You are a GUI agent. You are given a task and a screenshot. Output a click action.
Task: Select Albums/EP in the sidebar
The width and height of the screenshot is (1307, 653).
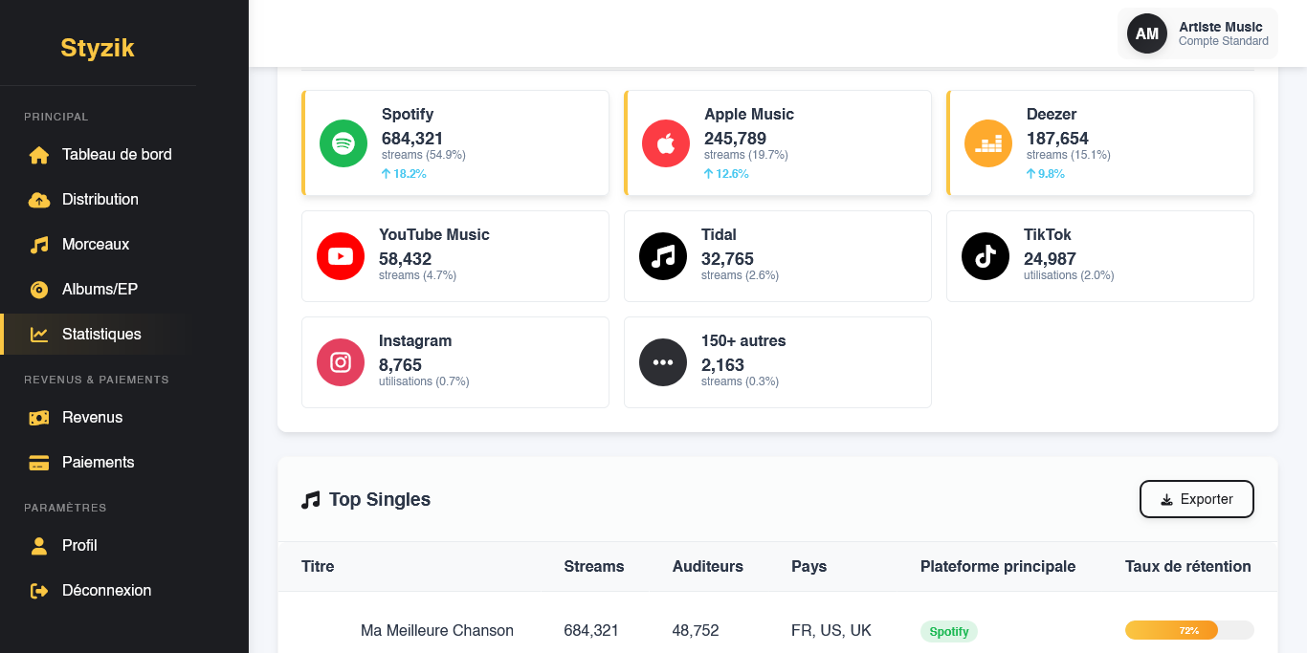coord(98,290)
